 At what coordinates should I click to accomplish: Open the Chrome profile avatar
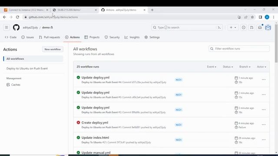[x=267, y=17]
